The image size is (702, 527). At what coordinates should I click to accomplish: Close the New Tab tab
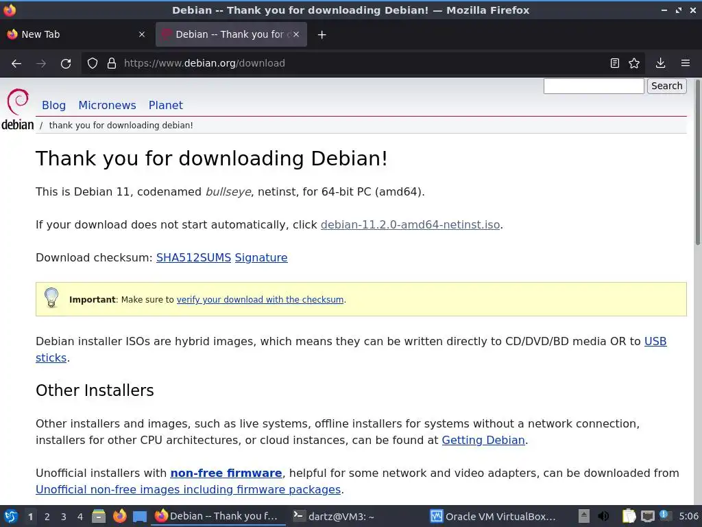[142, 34]
